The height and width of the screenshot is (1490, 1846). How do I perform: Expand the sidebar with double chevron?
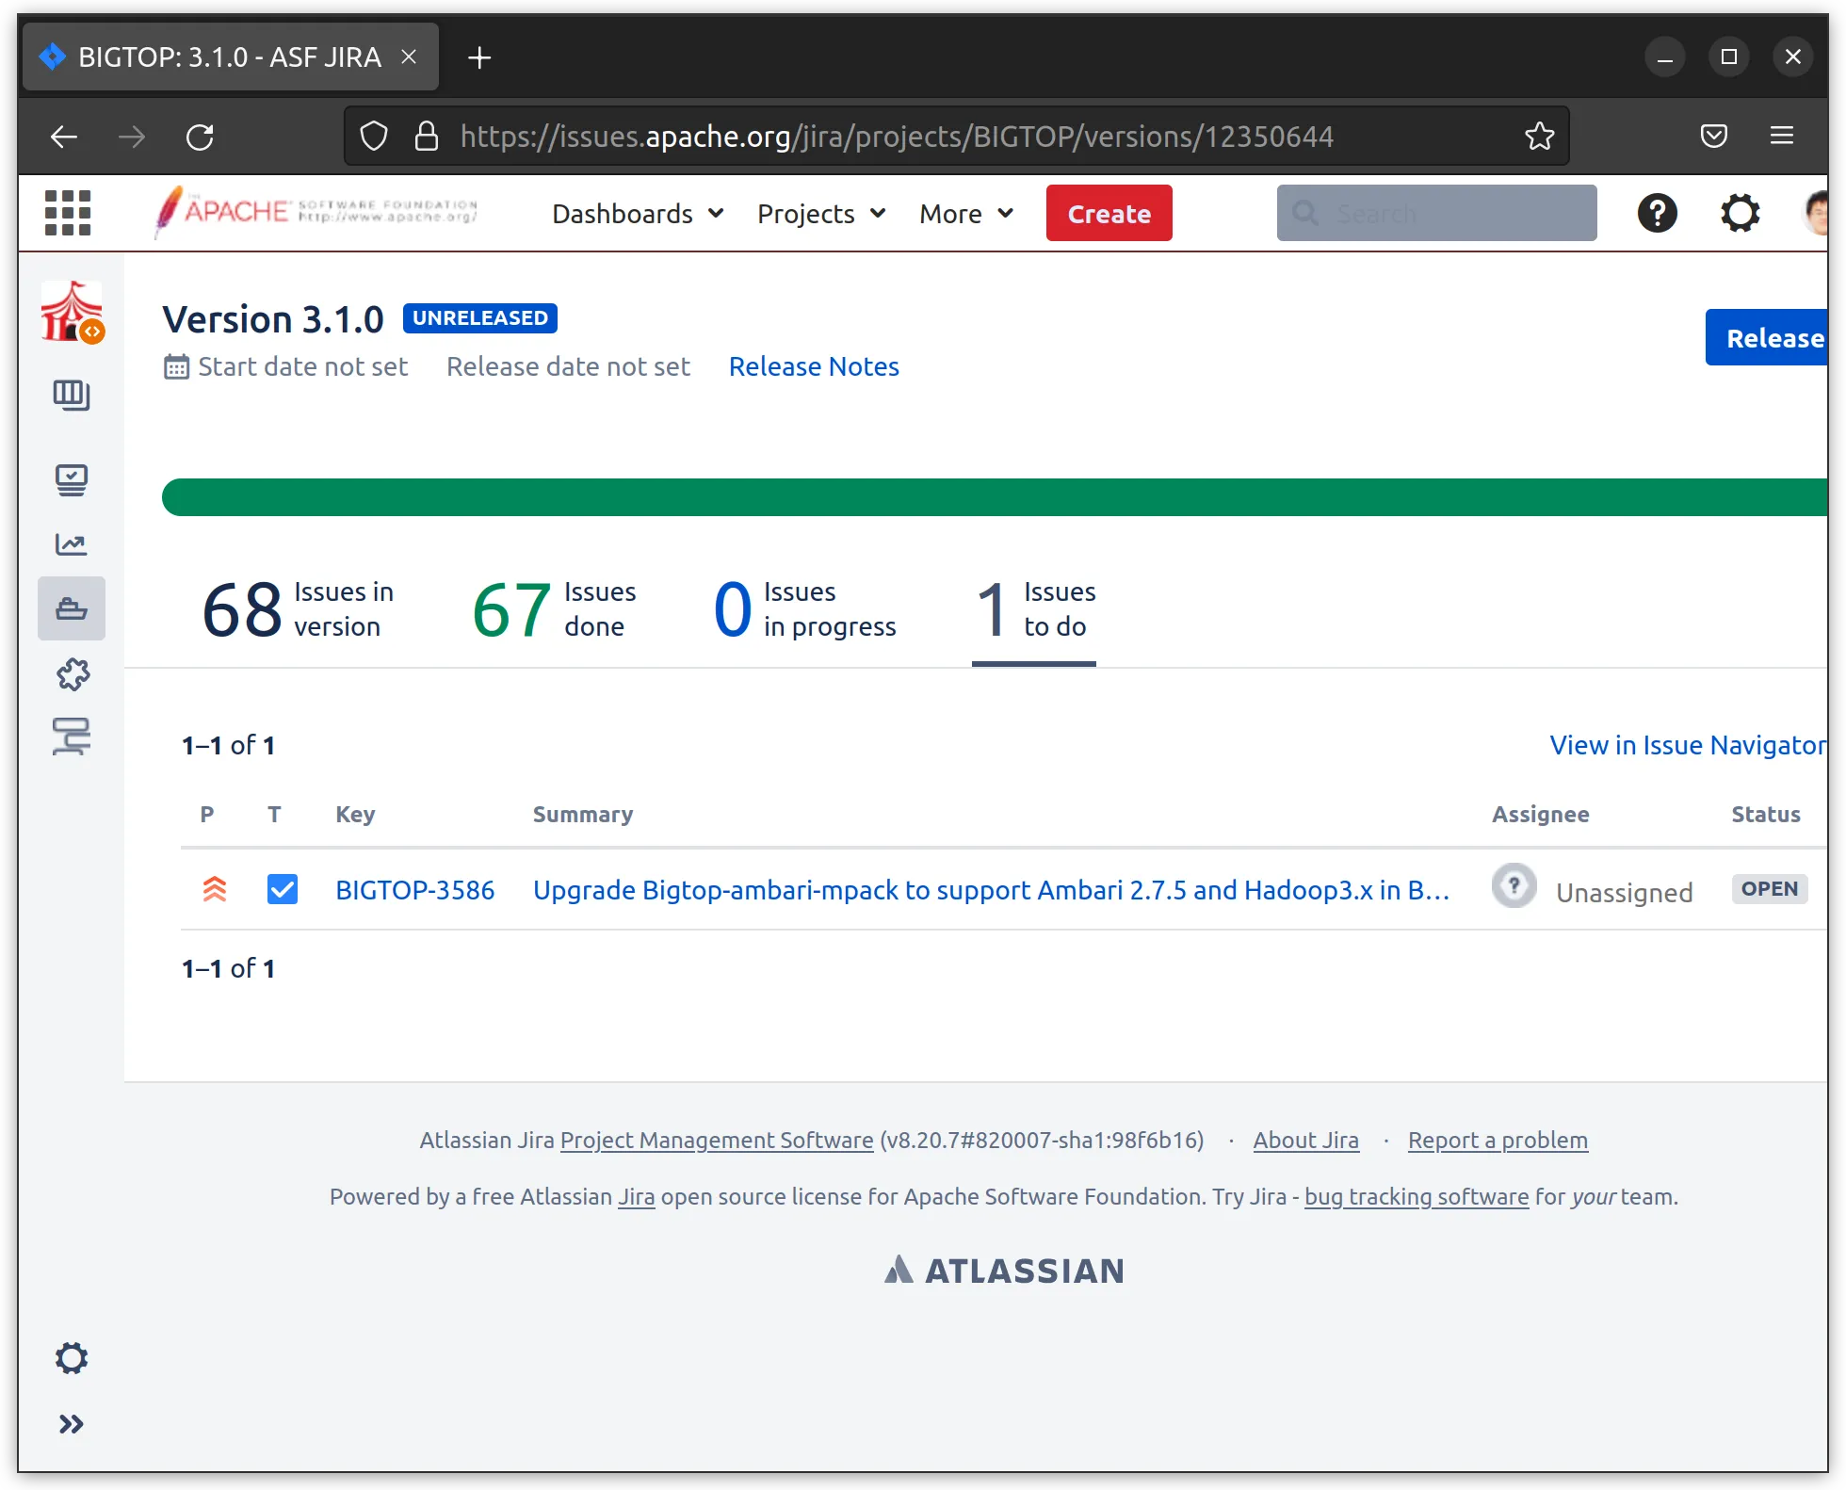[72, 1424]
